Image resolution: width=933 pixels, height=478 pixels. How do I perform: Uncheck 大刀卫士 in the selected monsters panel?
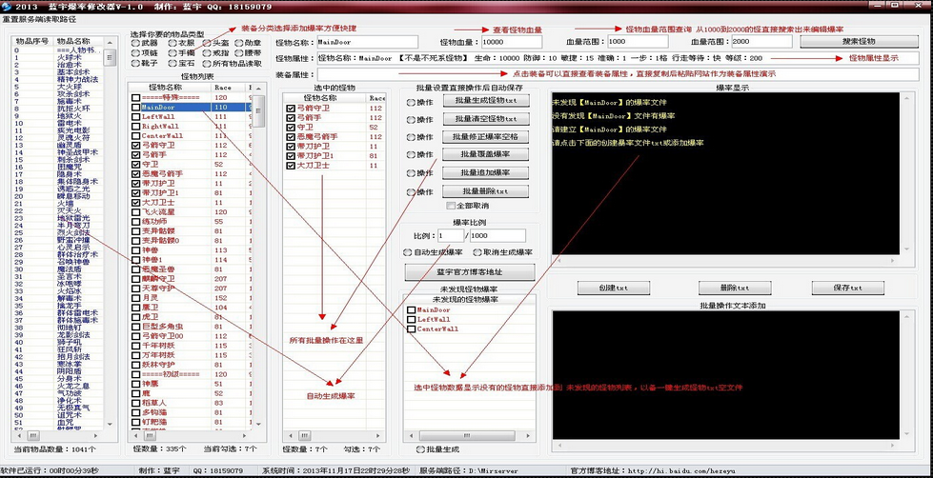[291, 166]
